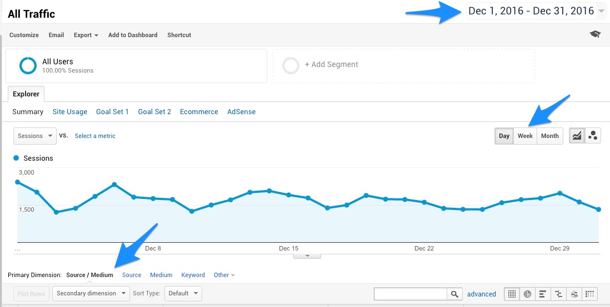Click the Plot Rows button

32,294
